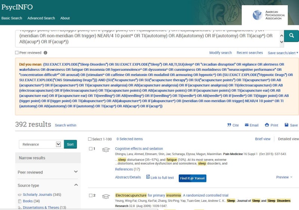Expand the Preview dropdown for result 1
The height and width of the screenshot is (210, 299).
pyautogui.click(x=284, y=177)
